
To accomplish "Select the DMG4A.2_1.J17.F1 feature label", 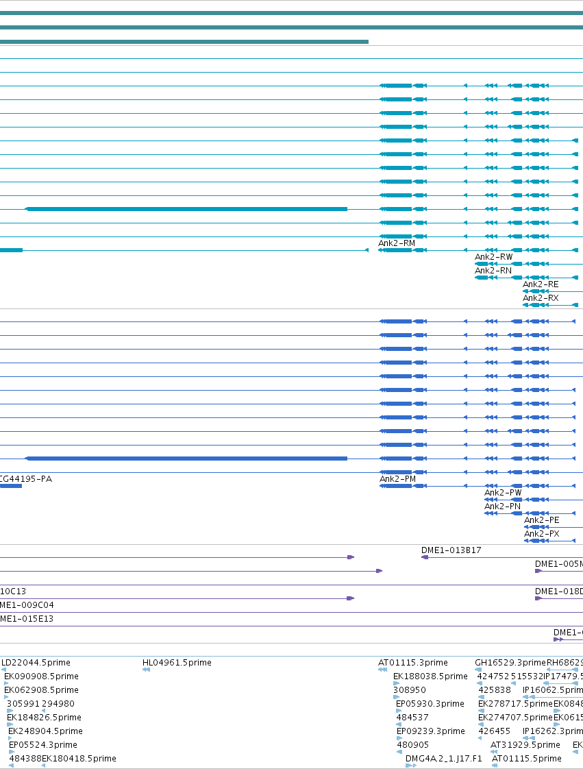I will (x=444, y=759).
